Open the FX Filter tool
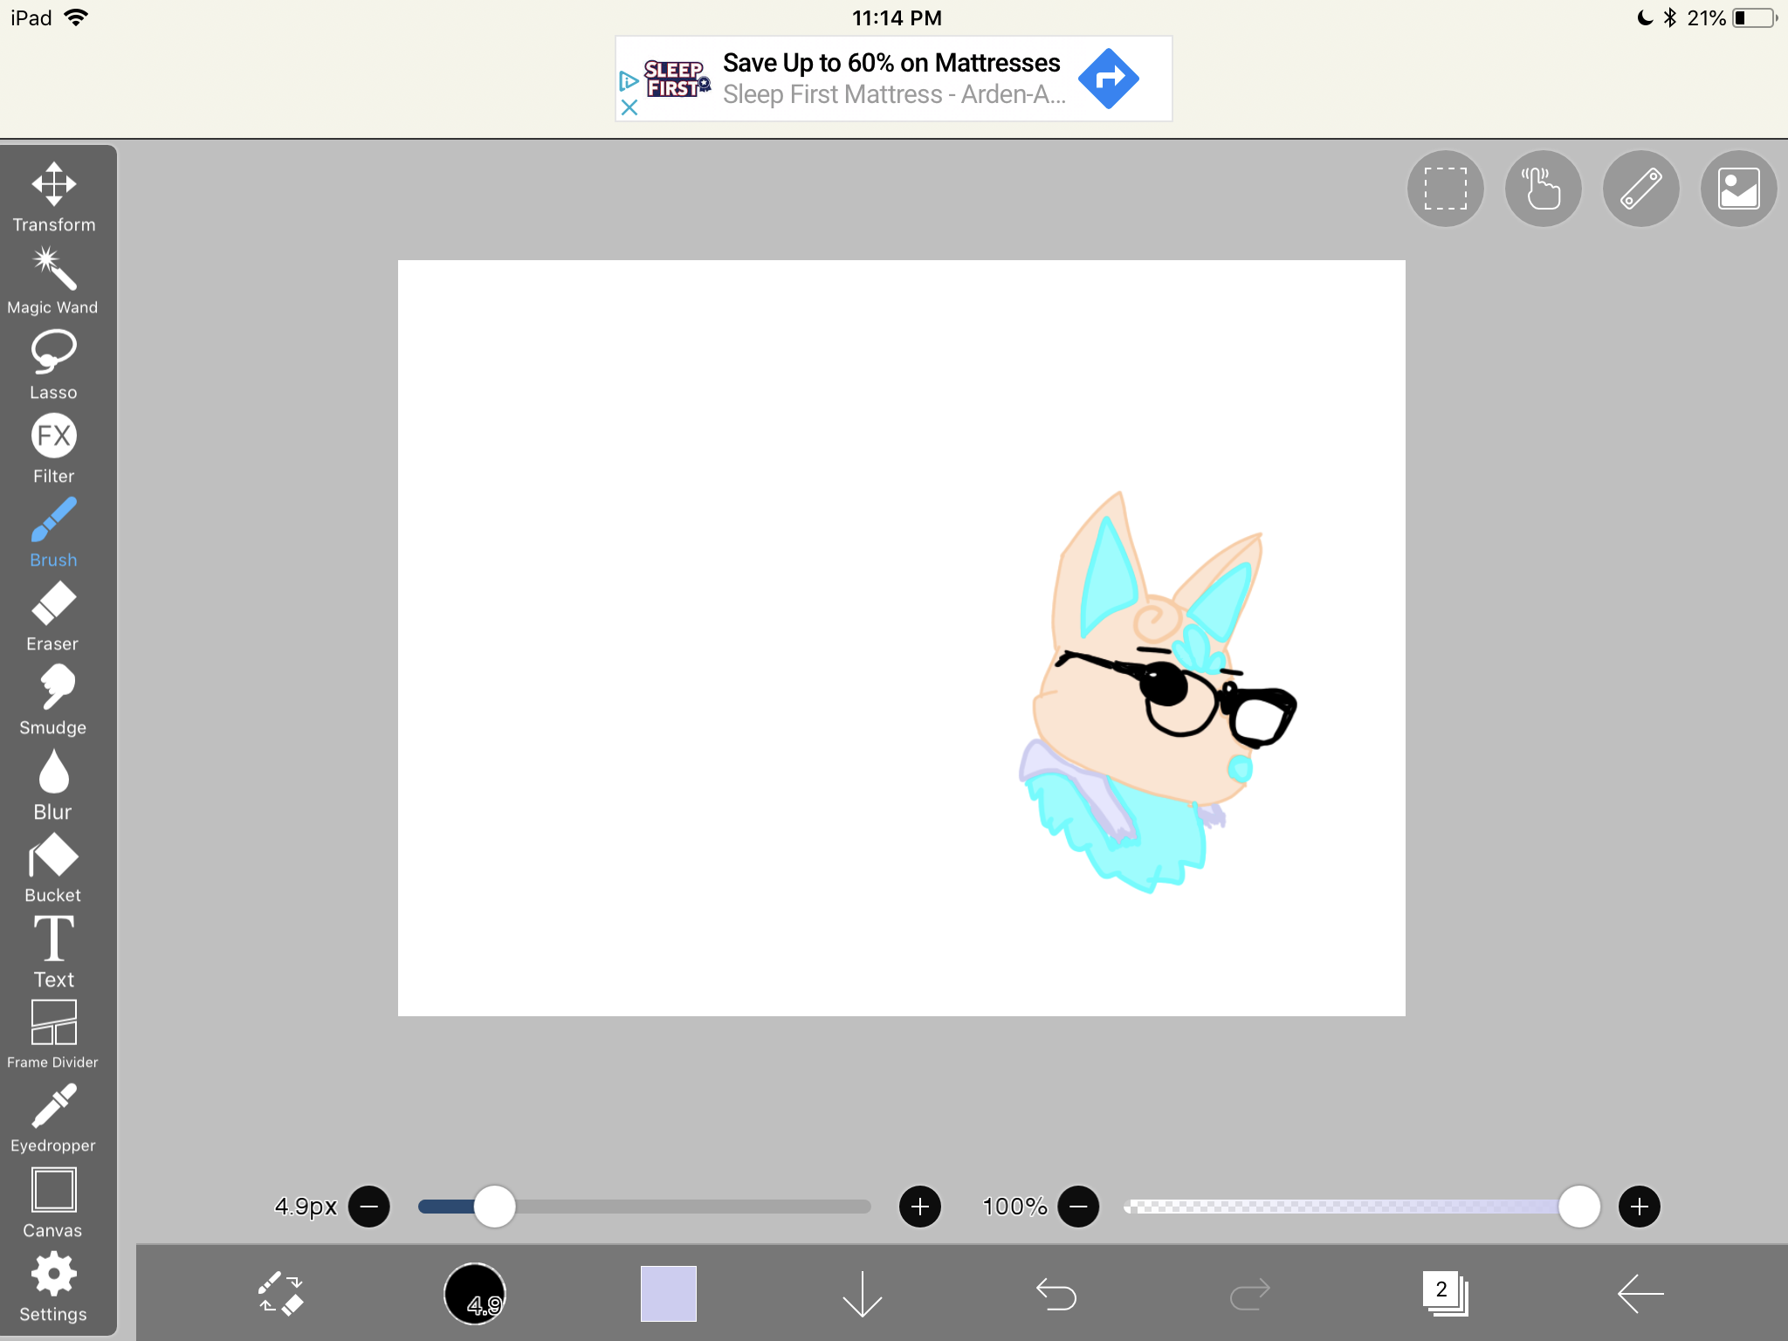 (53, 448)
